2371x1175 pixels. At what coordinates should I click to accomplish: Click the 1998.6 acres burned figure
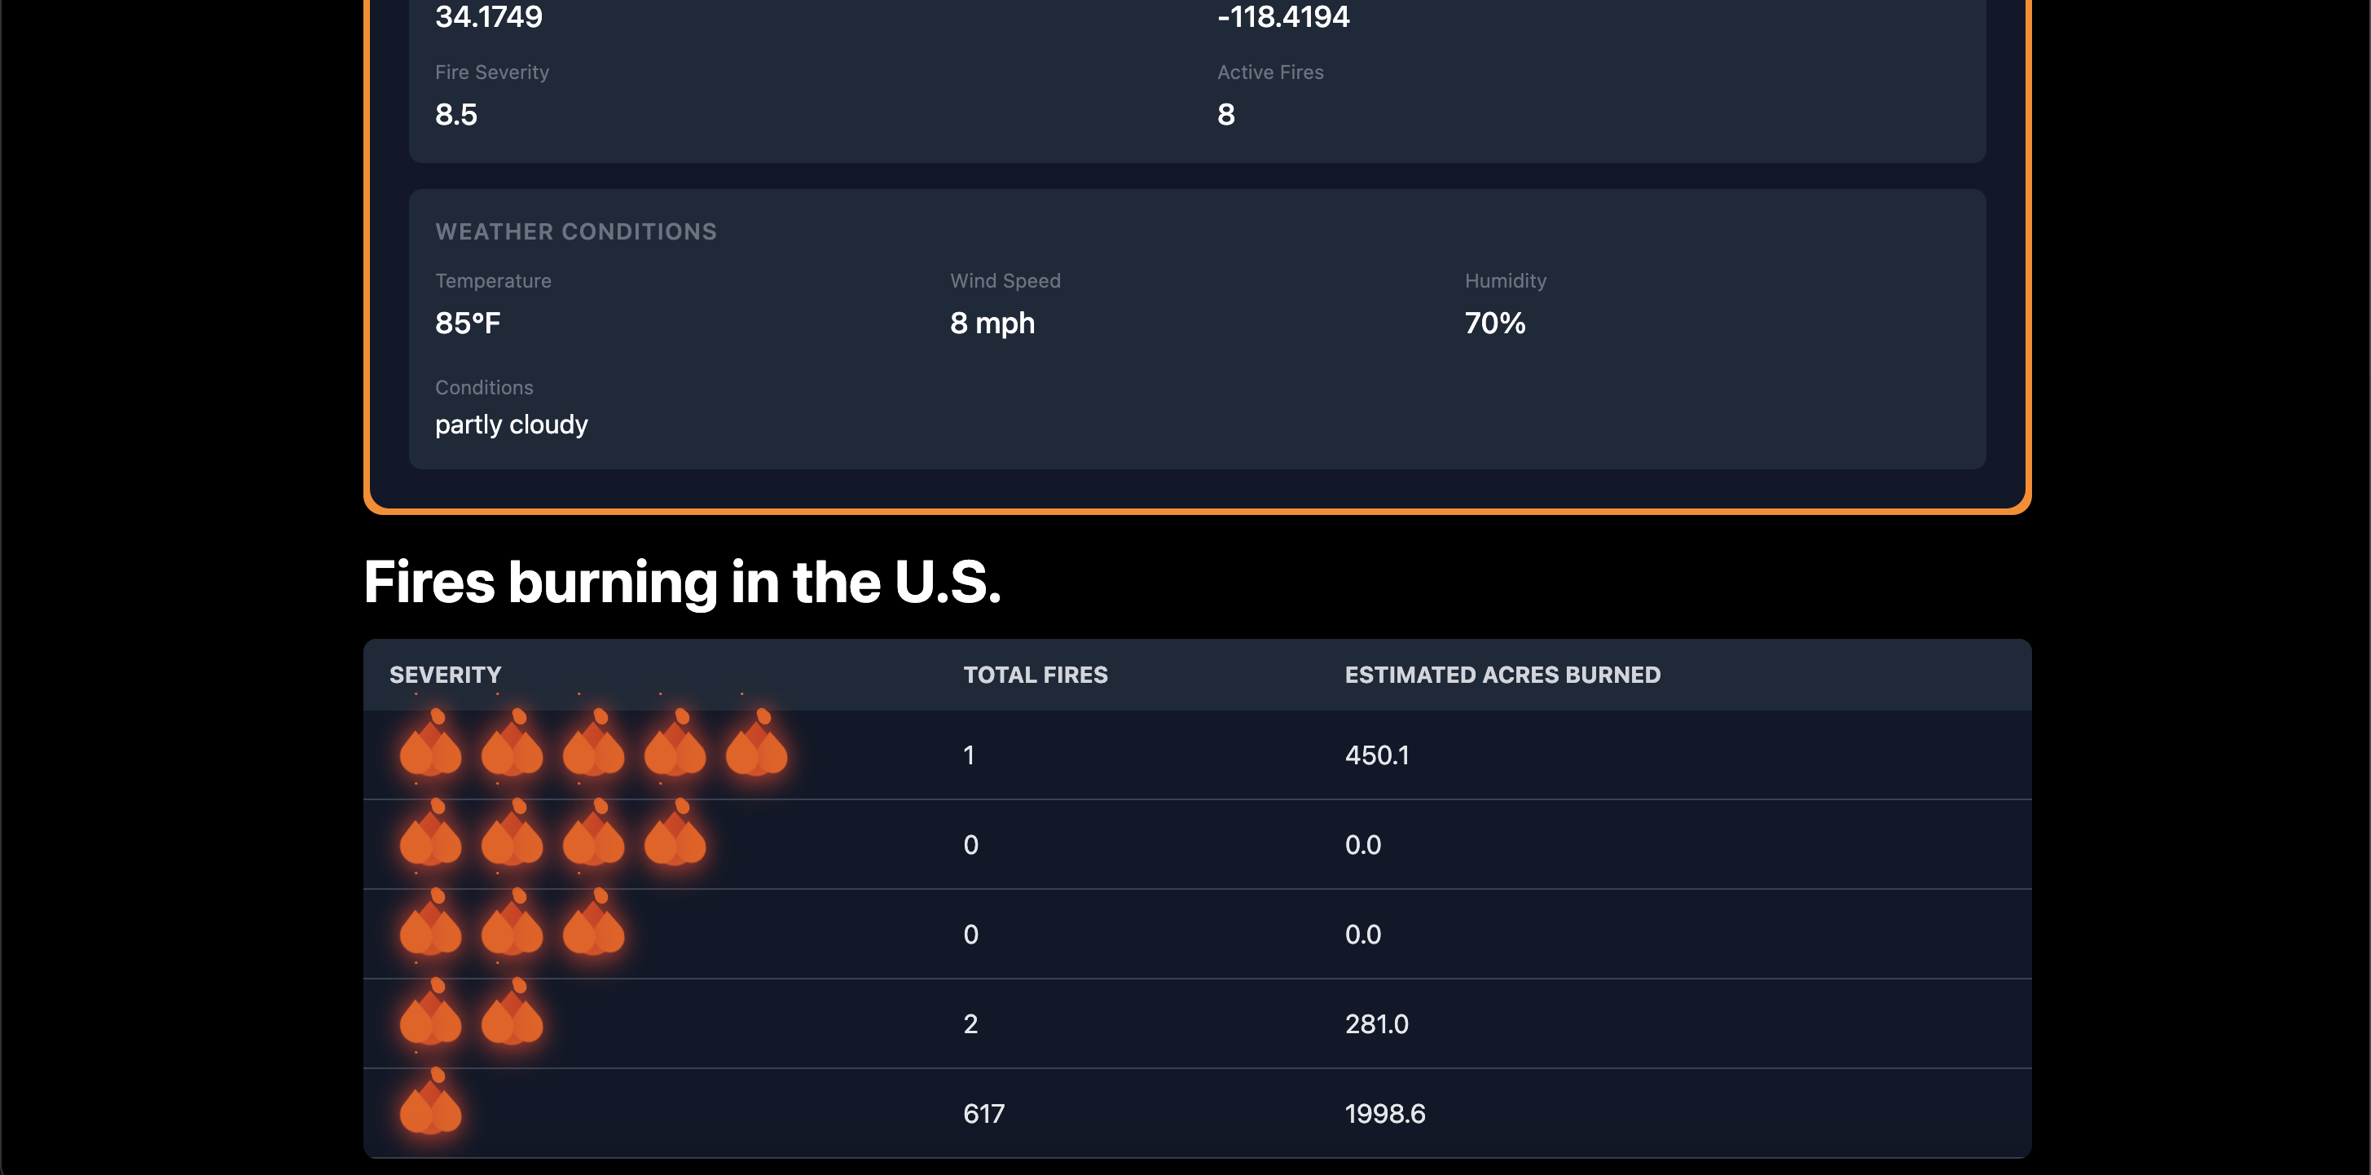[1384, 1112]
